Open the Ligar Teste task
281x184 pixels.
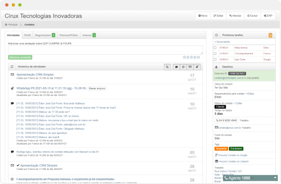(x=240, y=59)
